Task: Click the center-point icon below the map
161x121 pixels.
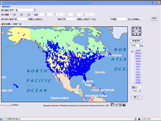Action: (116, 105)
